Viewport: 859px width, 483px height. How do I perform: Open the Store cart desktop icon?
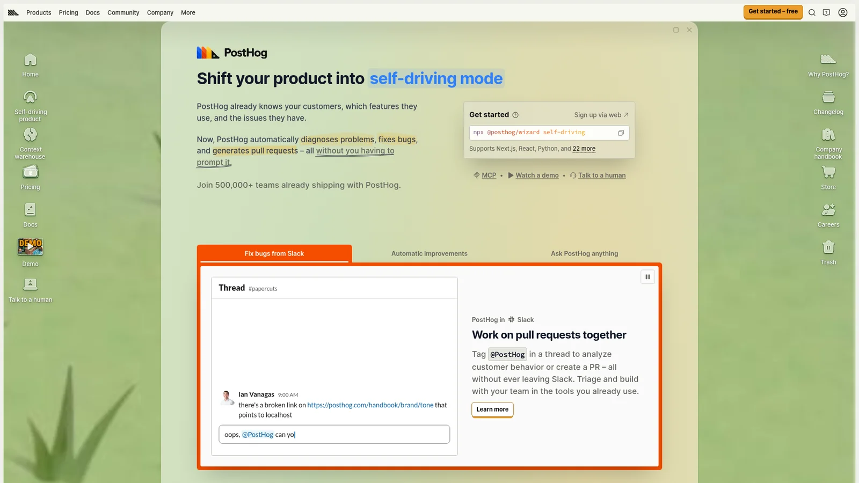pos(828,178)
